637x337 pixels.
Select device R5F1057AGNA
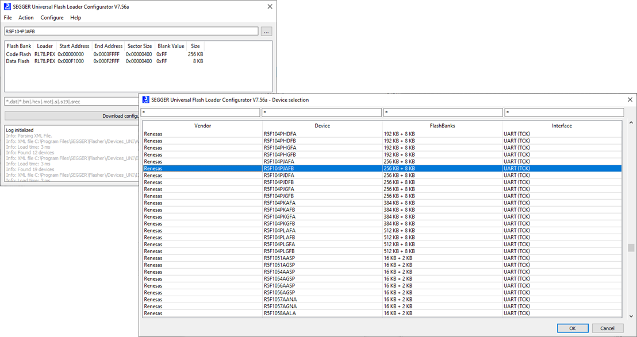coord(382,306)
